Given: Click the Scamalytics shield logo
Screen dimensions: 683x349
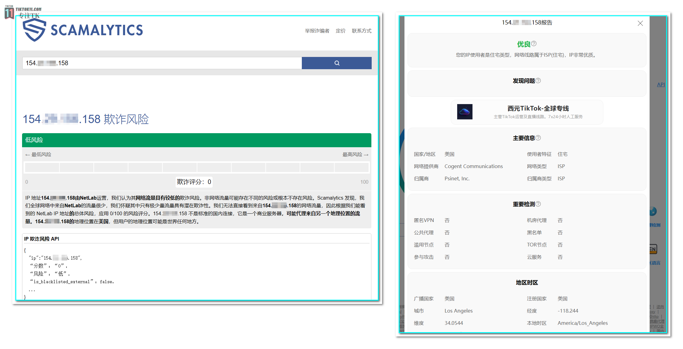Looking at the screenshot, I should pos(34,30).
